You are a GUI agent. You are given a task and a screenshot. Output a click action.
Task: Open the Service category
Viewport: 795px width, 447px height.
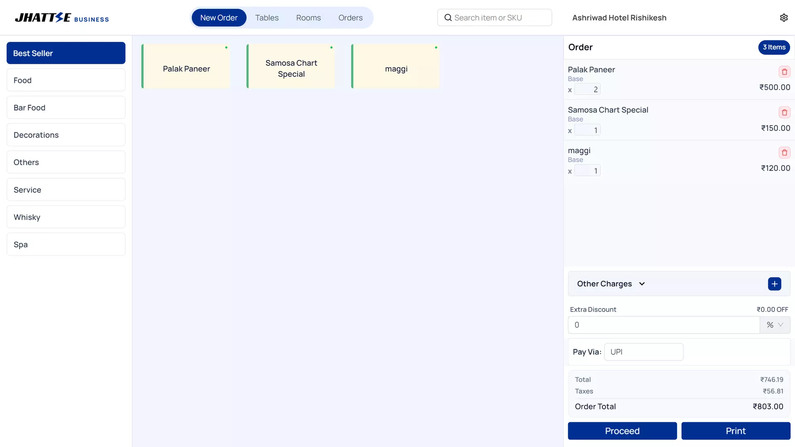(66, 190)
